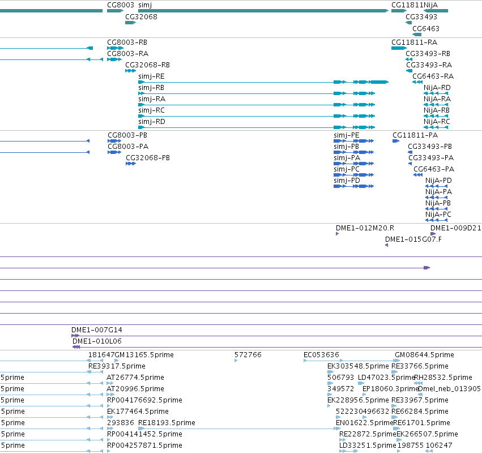Click the GM08644.5prime EST label
The width and height of the screenshot is (482, 454).
[424, 355]
